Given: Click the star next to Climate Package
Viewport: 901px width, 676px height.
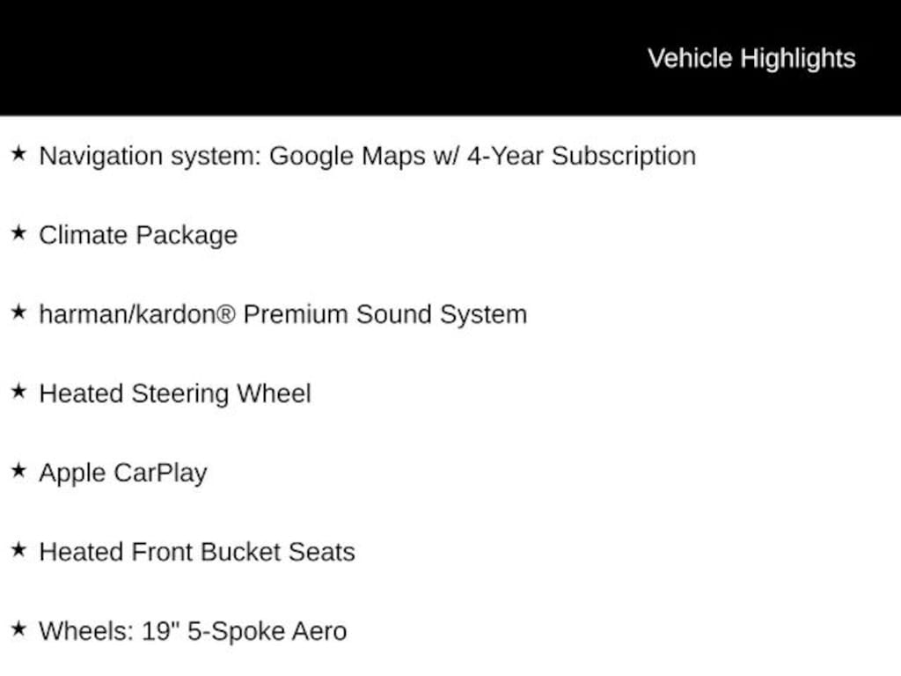Looking at the screenshot, I should (x=18, y=233).
